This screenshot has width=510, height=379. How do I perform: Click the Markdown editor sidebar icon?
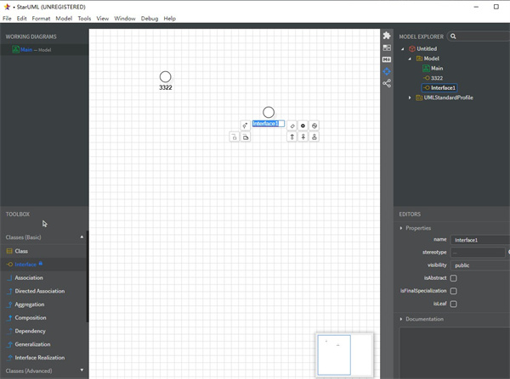tap(387, 59)
